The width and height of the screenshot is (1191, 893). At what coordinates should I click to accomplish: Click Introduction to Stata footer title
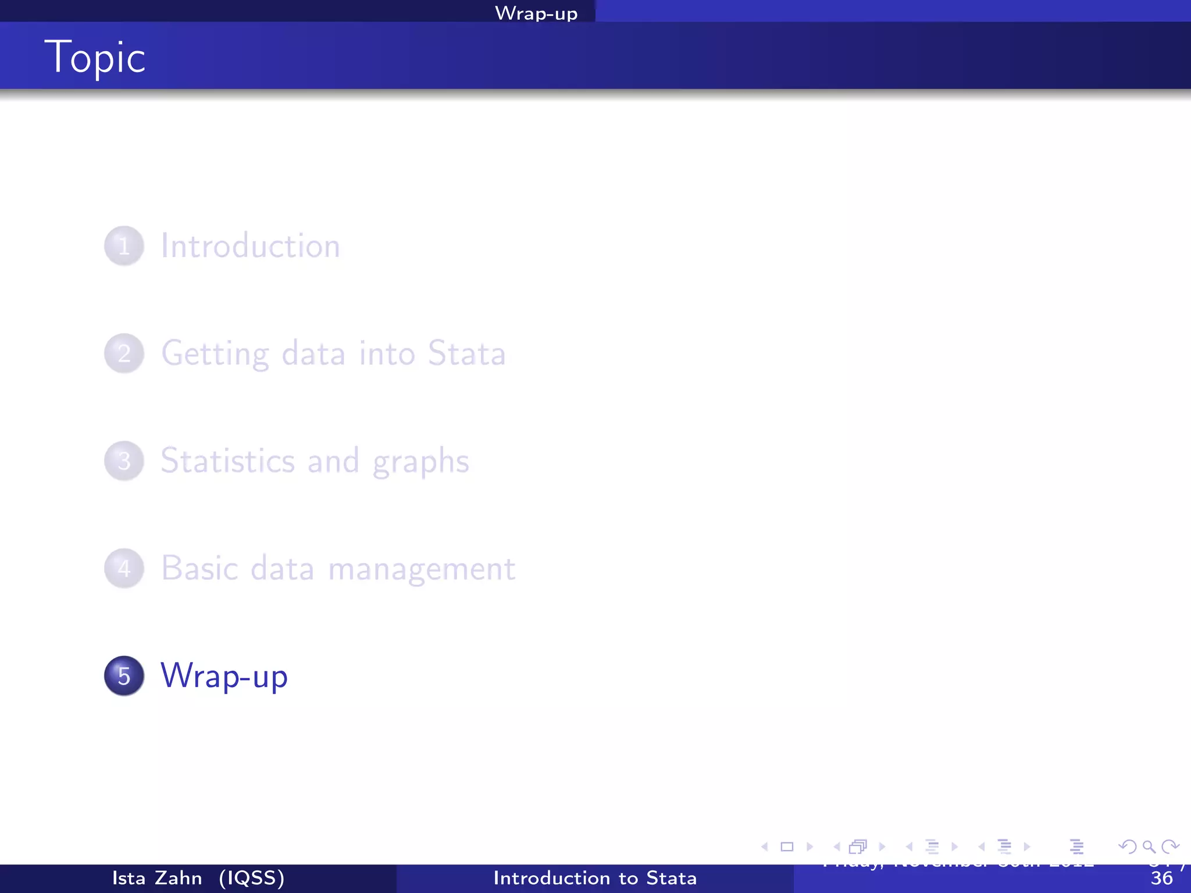pos(595,878)
